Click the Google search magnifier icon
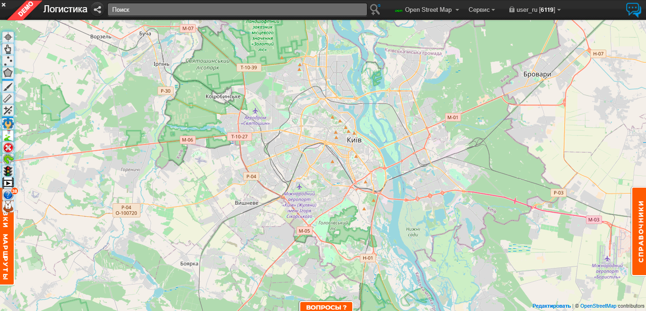 [x=375, y=9]
